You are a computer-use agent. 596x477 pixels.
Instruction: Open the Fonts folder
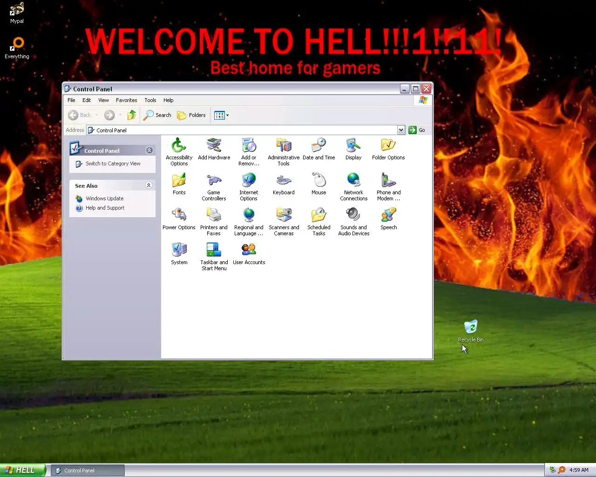click(x=179, y=184)
